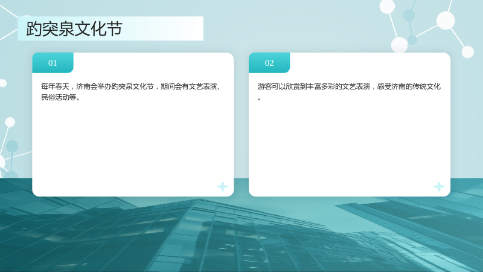
Task: Click the plus icon in card 02
Action: coord(439,187)
